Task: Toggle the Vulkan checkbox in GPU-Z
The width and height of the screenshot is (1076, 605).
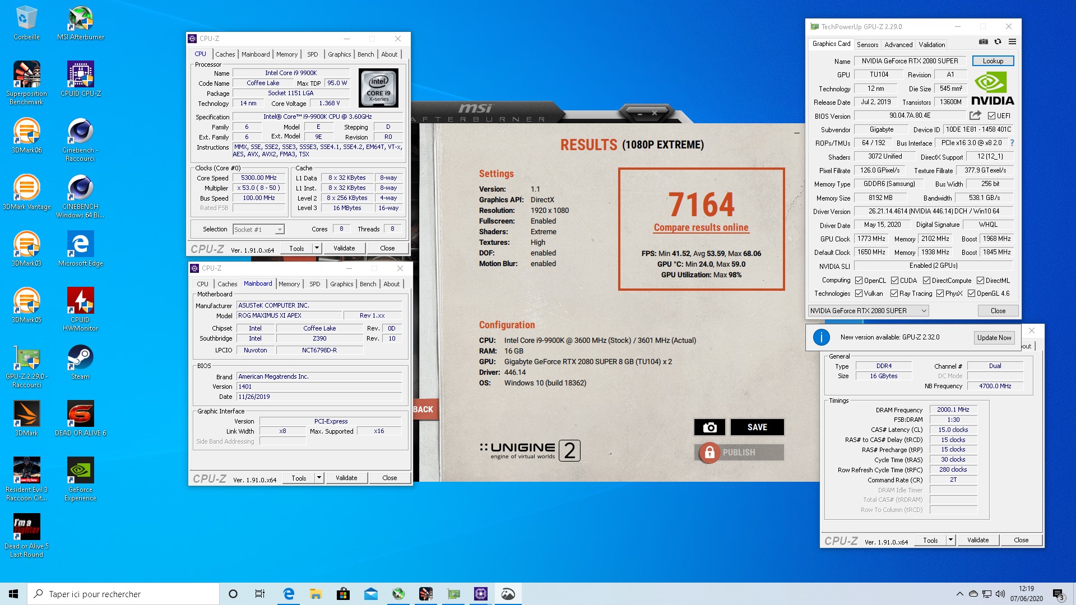Action: click(x=859, y=294)
